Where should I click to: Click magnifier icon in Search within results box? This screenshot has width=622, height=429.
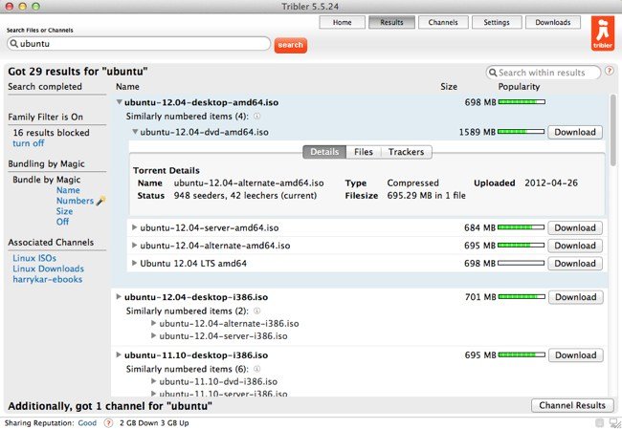[493, 73]
